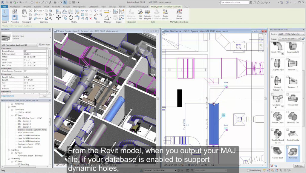Switch to the Systems tab
Image resolution: width=306 pixels, height=173 pixels.
37,7
